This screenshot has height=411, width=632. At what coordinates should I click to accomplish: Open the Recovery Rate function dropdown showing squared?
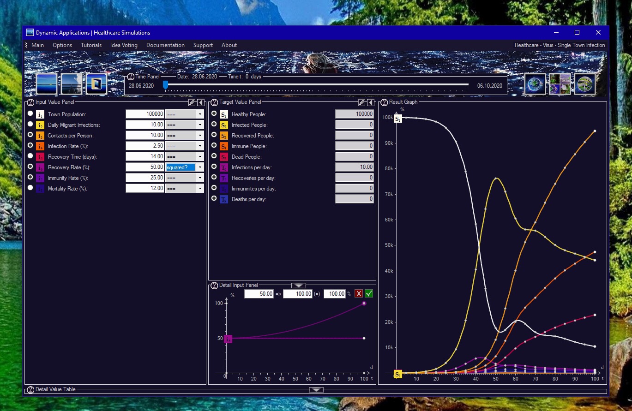point(199,167)
